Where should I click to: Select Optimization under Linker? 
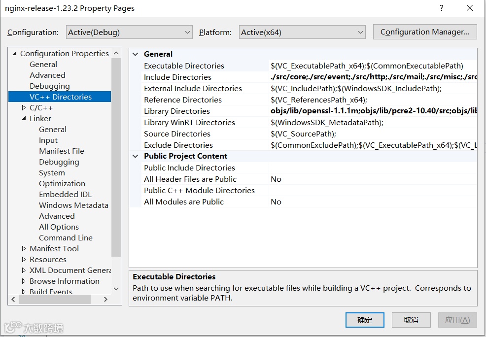point(62,184)
